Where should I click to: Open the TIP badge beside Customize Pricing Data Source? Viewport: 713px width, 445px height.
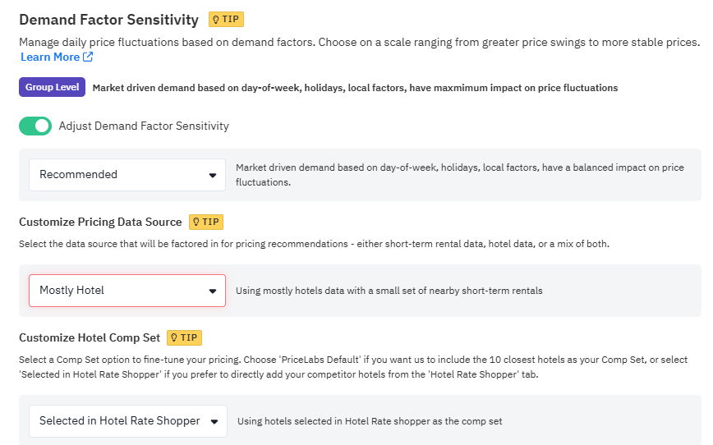(x=206, y=222)
